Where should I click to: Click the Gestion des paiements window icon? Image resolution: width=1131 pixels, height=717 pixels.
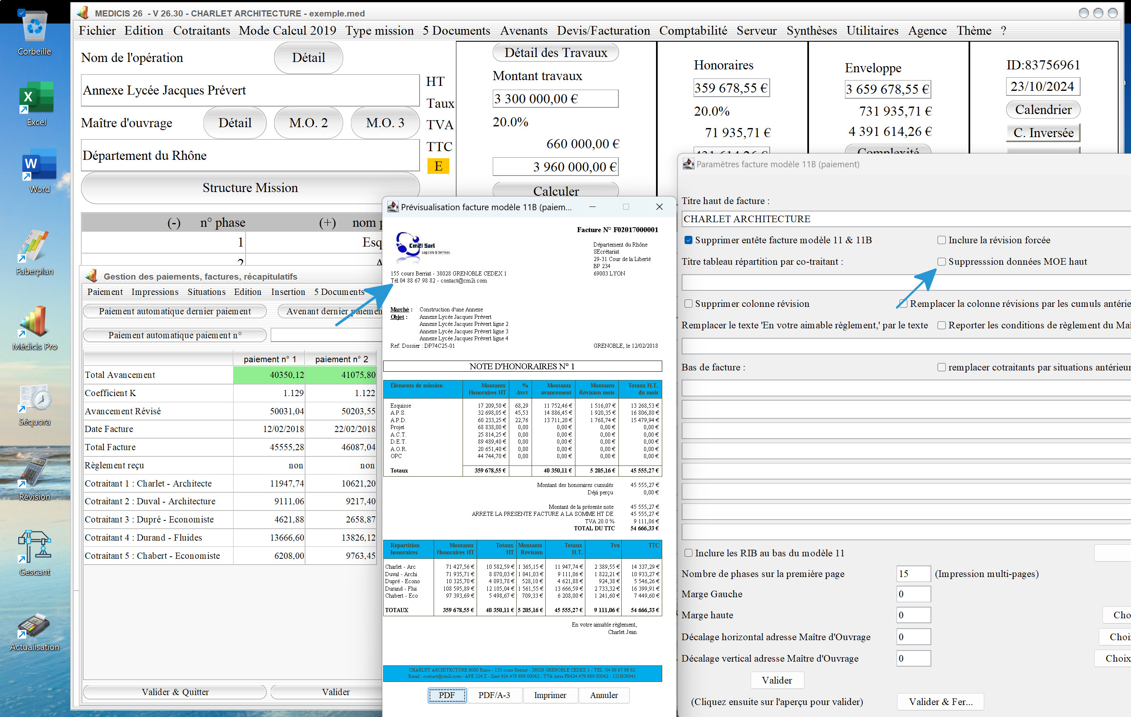(92, 276)
